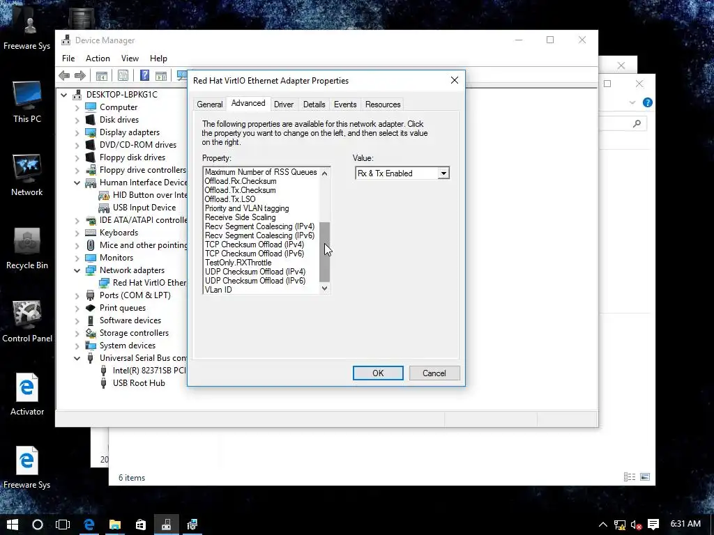Image resolution: width=714 pixels, height=535 pixels.
Task: Click the Cortana circle on the taskbar
Action: click(x=38, y=525)
